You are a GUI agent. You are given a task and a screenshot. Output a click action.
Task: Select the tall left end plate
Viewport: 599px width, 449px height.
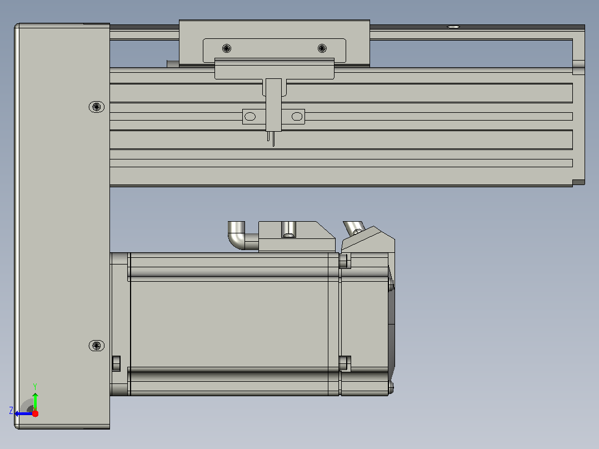pyautogui.click(x=62, y=226)
